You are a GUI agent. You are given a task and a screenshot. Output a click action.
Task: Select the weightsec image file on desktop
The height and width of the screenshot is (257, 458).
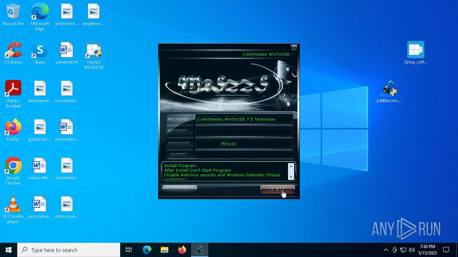(x=93, y=15)
